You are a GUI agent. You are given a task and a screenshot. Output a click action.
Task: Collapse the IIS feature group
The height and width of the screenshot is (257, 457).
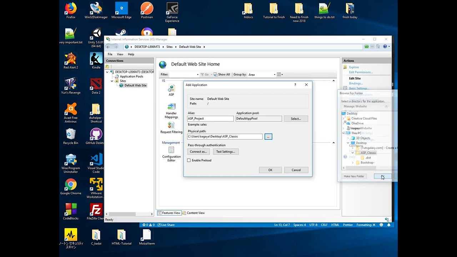click(333, 81)
